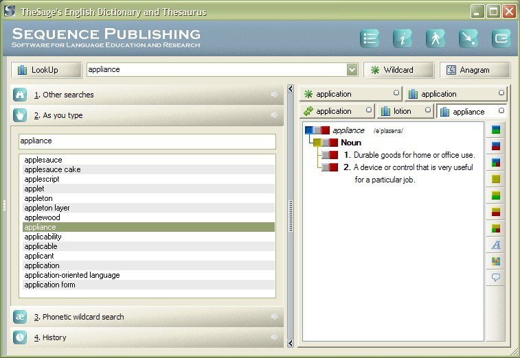Image resolution: width=520 pixels, height=358 pixels.
Task: Click the yellow-and-red square side toolbar icon
Action: pyautogui.click(x=496, y=212)
